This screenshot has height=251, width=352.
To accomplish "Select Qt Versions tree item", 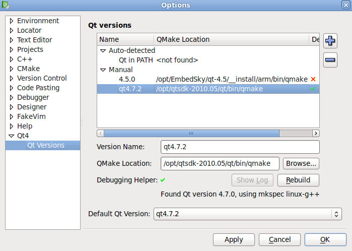I will pos(45,145).
